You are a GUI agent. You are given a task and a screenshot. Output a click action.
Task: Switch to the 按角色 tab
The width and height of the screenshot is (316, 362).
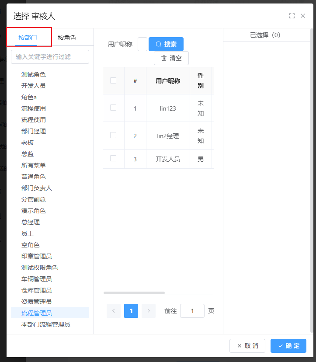(67, 38)
